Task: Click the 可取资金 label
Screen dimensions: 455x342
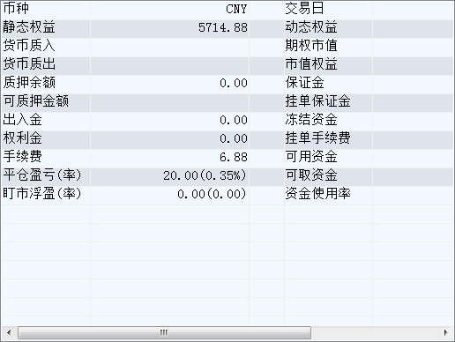Action: 311,175
